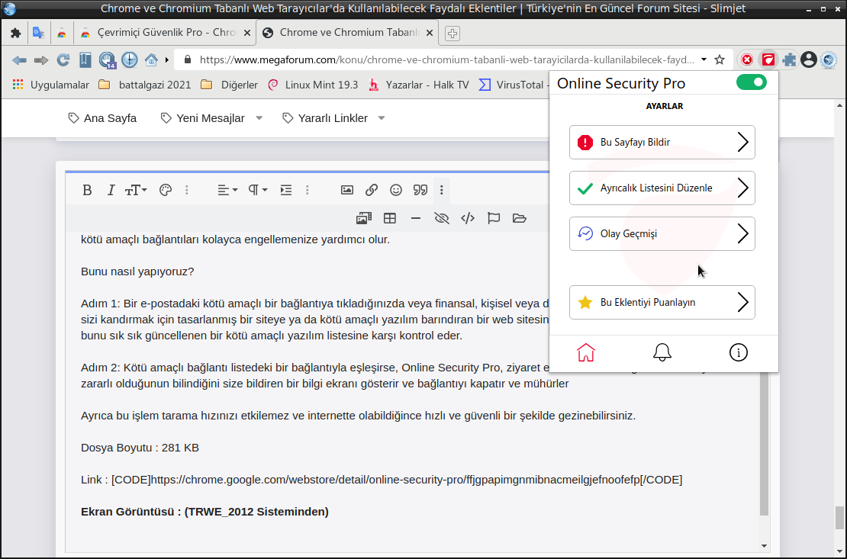Viewport: 847px width, 559px height.
Task: Open the paragraph format dropdown
Action: (258, 190)
